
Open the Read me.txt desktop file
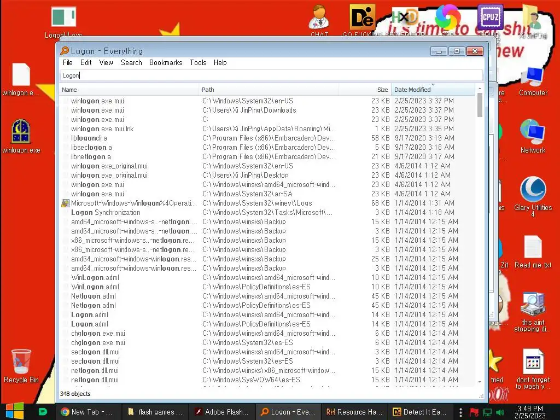pos(533,252)
